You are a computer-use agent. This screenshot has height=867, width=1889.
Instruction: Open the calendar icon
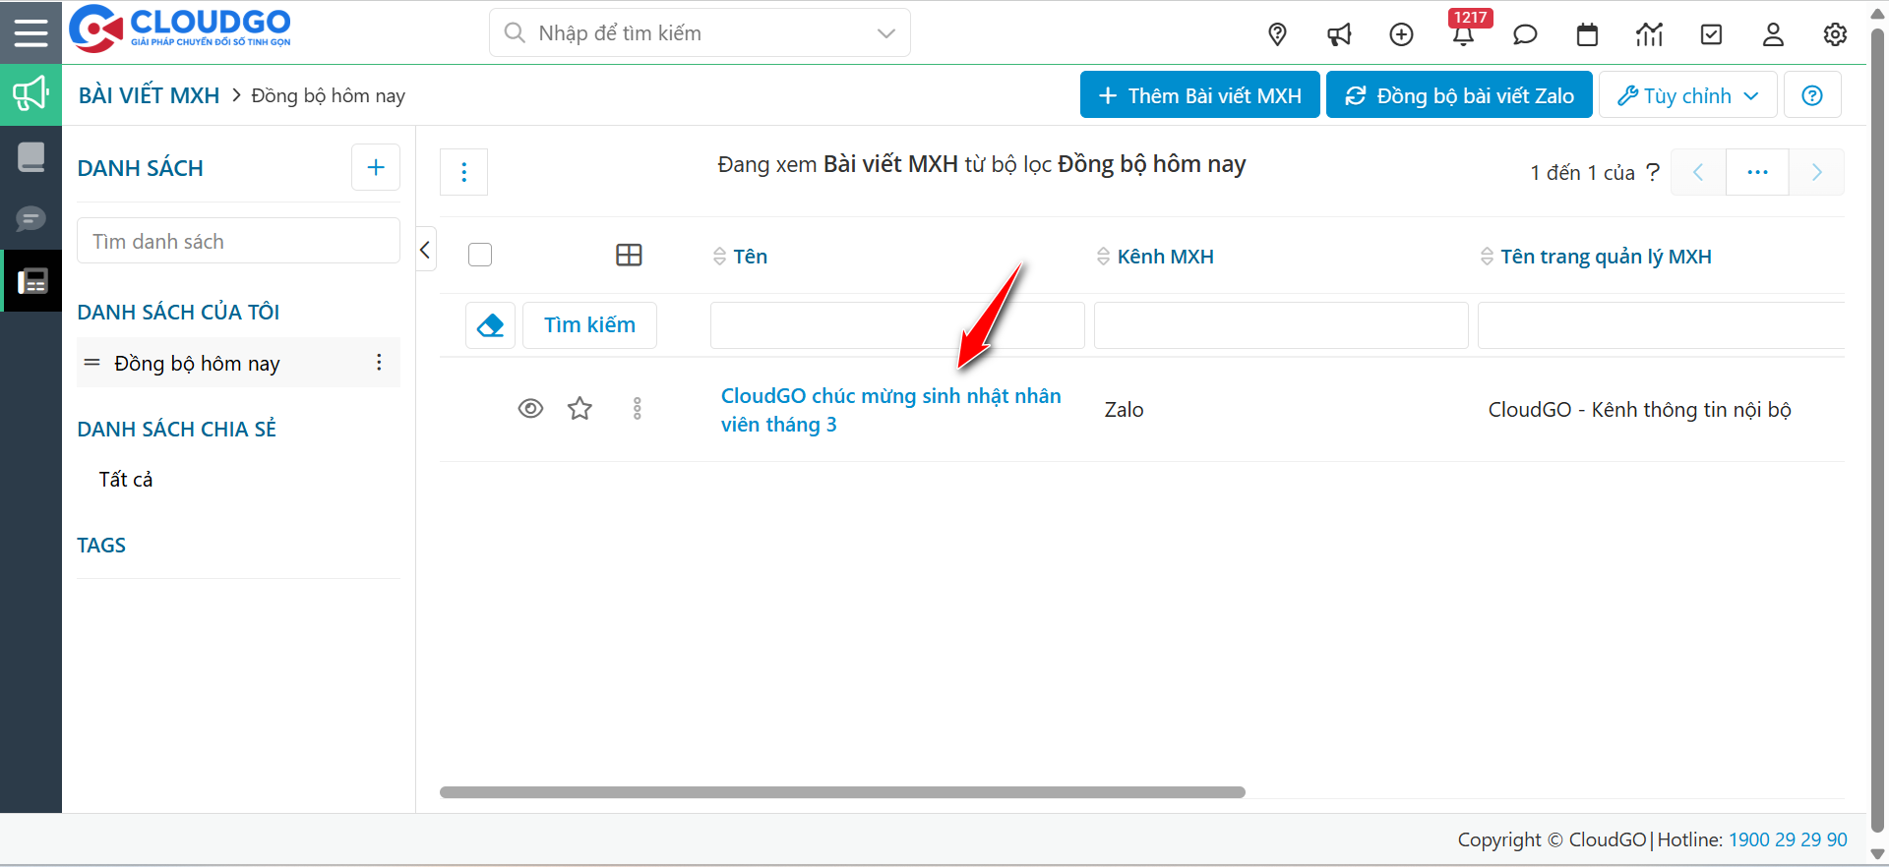[1587, 35]
